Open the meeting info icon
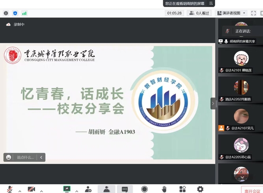Image resolution: width=263 pixels, height=193 pixels. [x=6, y=13]
